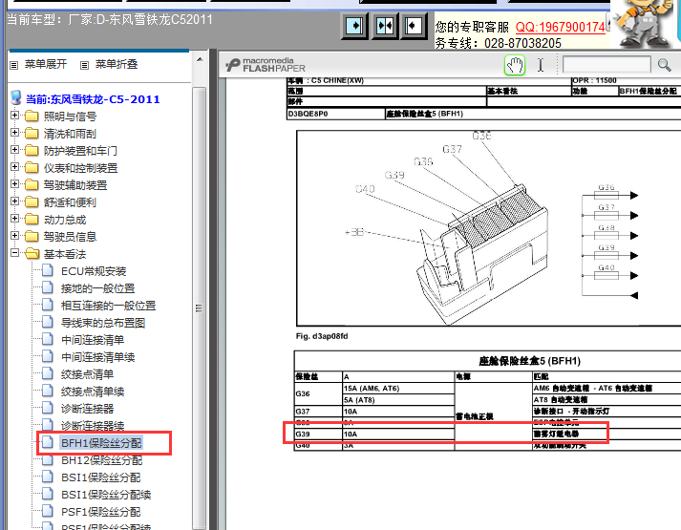The width and height of the screenshot is (681, 530).
Task: Expand the 防护装置和车门 folder
Action: (x=14, y=150)
